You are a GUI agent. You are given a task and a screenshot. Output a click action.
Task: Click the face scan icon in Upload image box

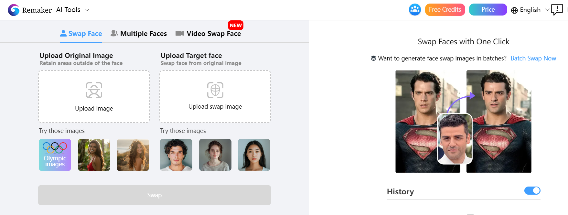tap(94, 90)
